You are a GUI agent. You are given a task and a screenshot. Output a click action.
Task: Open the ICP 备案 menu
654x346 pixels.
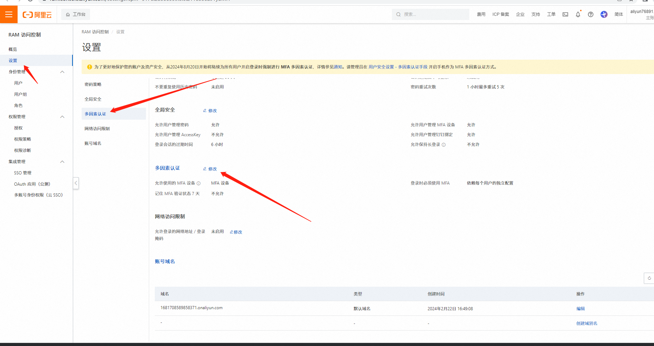point(501,14)
